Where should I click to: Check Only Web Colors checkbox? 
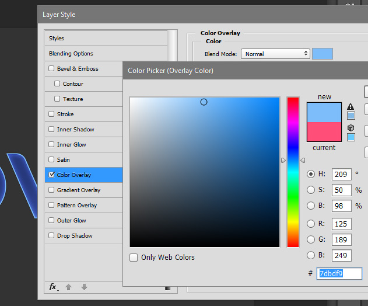coord(134,258)
